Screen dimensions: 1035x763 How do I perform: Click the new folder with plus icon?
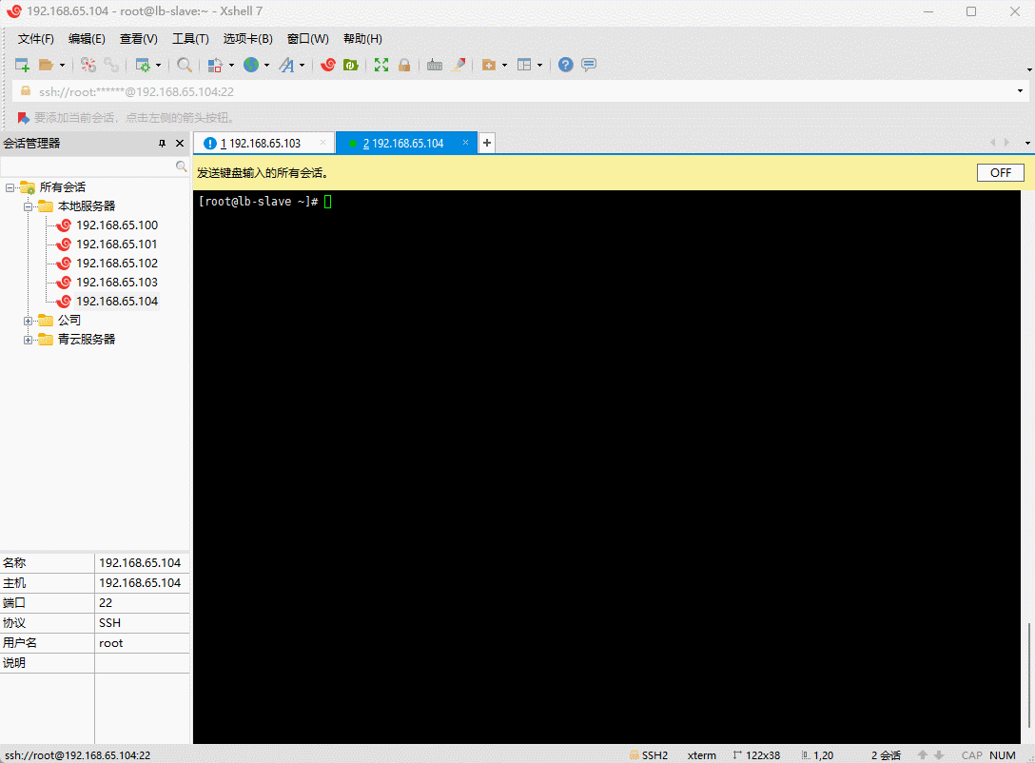coord(488,65)
